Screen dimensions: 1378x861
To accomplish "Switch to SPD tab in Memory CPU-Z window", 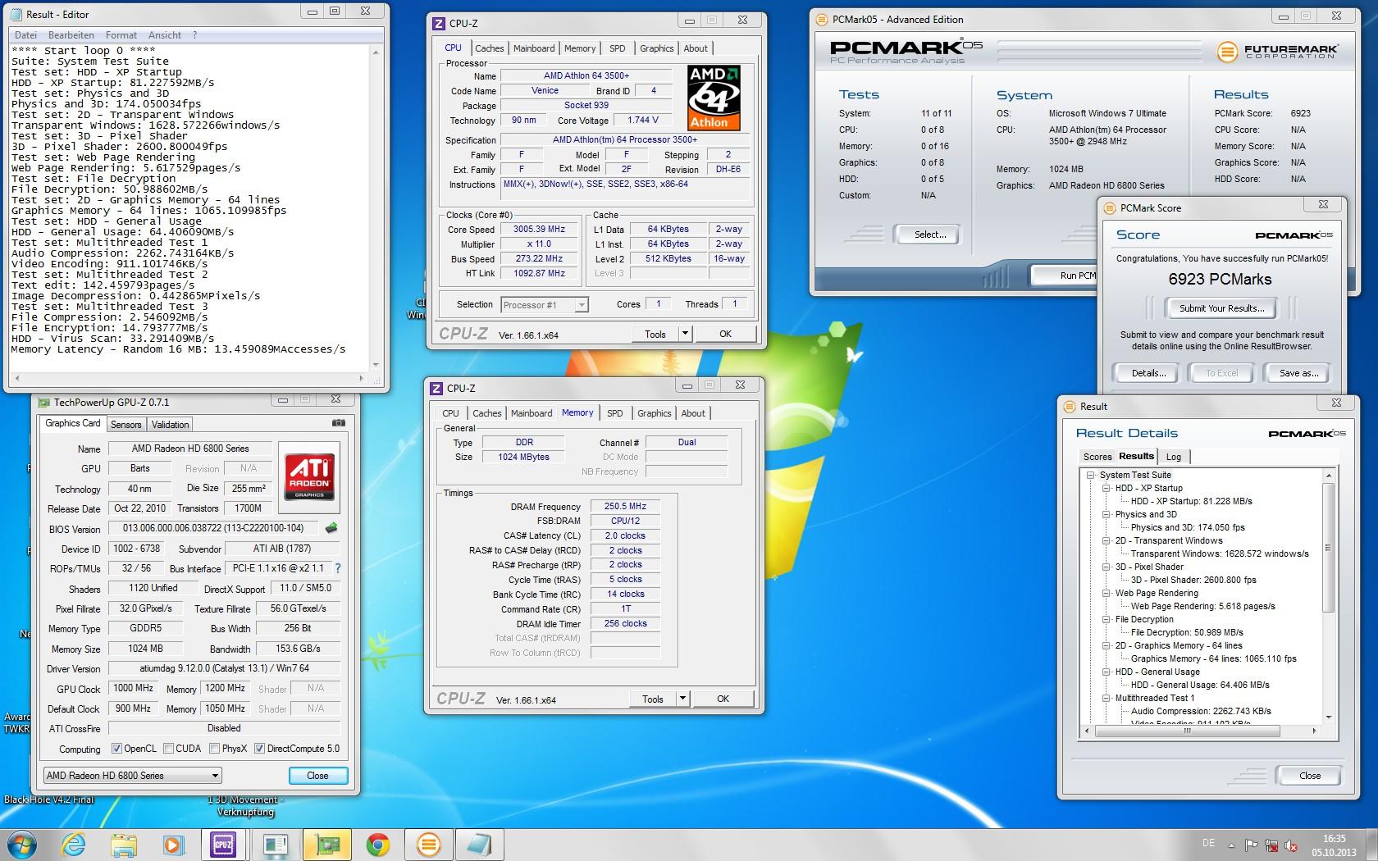I will pos(615,413).
